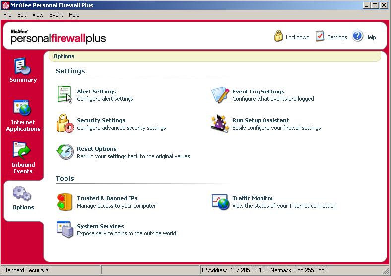Click the Lockdown text in header
The height and width of the screenshot is (276, 391).
tap(298, 37)
